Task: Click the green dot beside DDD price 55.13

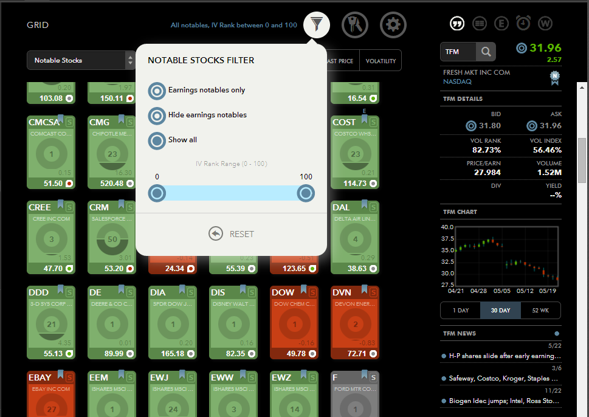Action: 69,354
